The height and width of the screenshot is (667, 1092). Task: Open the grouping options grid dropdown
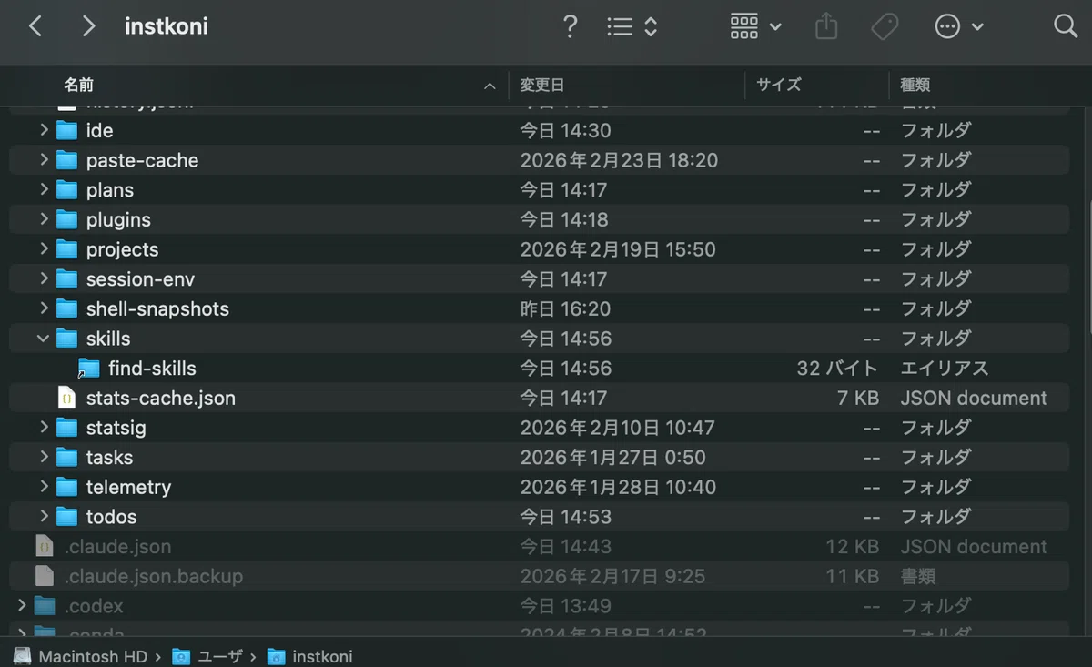tap(755, 26)
